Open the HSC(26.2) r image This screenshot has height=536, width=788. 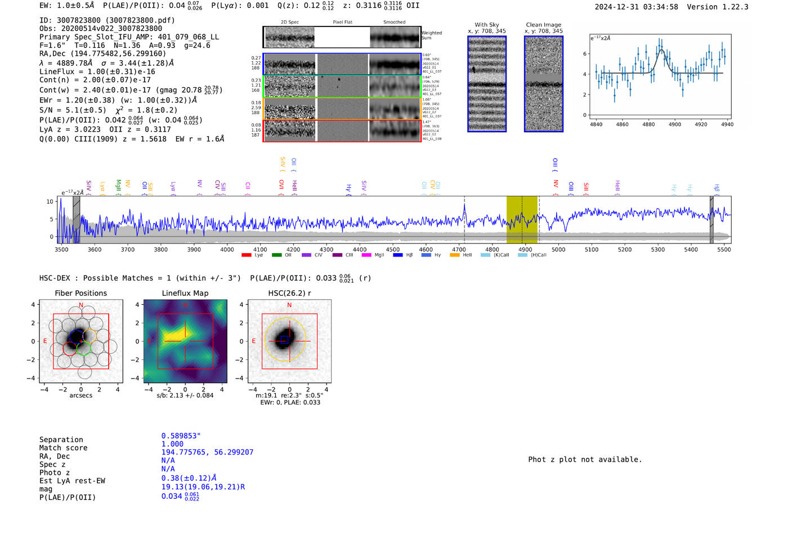(x=289, y=341)
